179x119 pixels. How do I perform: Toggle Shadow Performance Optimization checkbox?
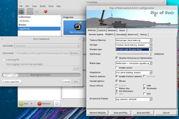click(117, 58)
